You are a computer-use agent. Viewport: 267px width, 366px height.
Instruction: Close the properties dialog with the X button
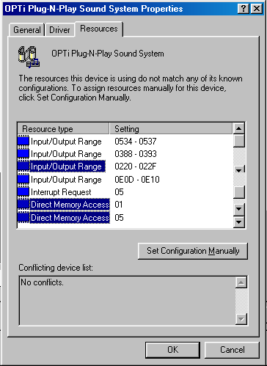tap(257, 9)
